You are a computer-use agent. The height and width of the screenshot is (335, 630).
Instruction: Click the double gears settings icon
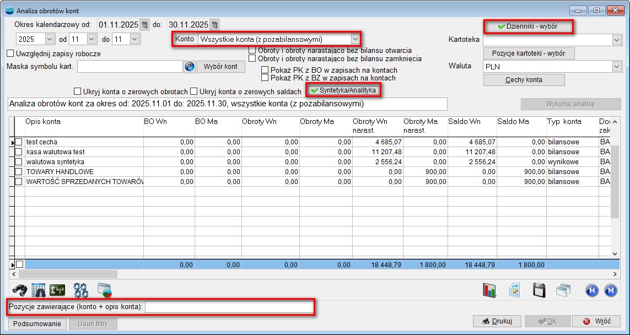(x=81, y=290)
